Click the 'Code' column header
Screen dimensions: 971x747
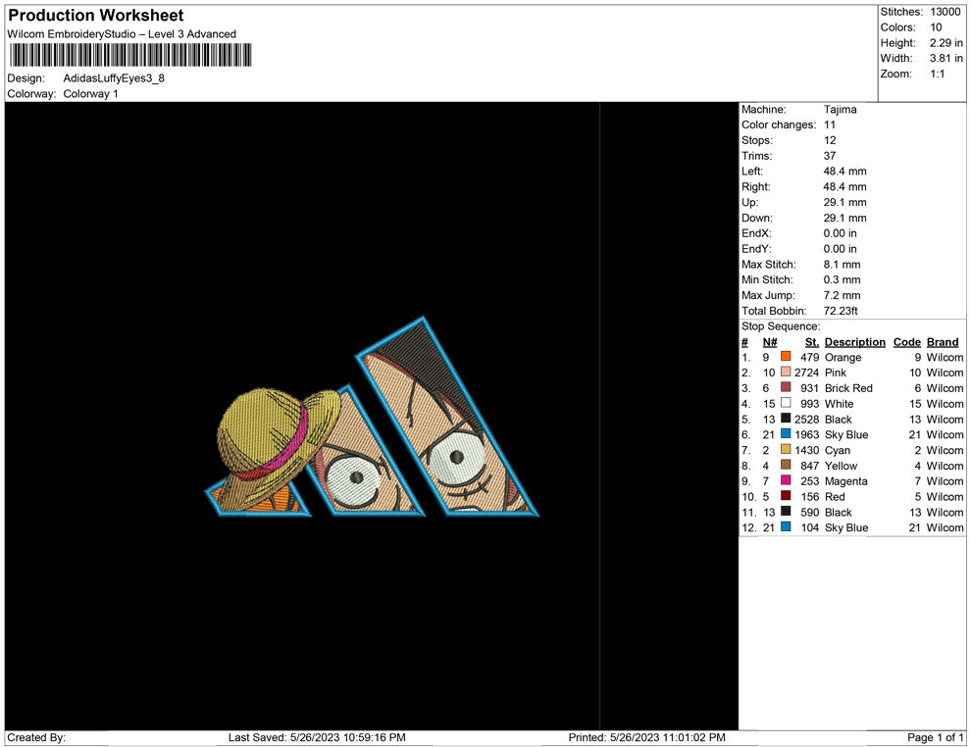click(x=906, y=342)
